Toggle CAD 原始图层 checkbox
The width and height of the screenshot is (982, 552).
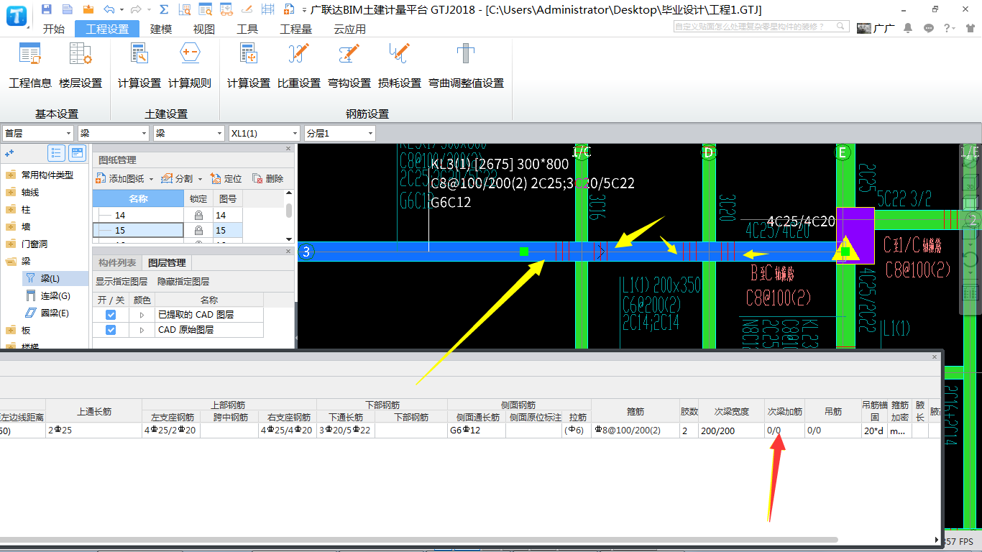111,330
